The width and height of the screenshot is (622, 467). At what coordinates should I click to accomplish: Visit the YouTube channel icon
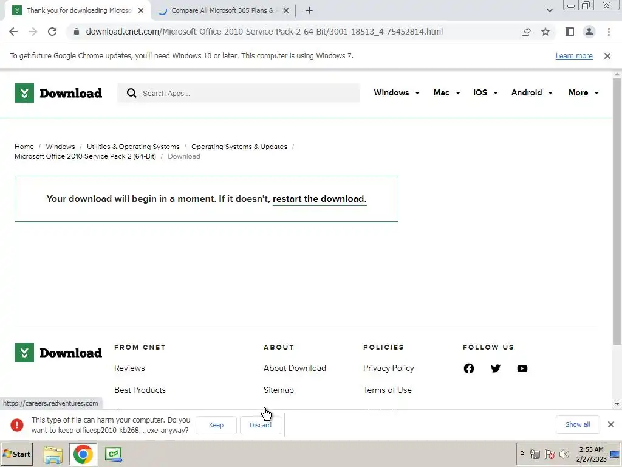[x=522, y=368]
